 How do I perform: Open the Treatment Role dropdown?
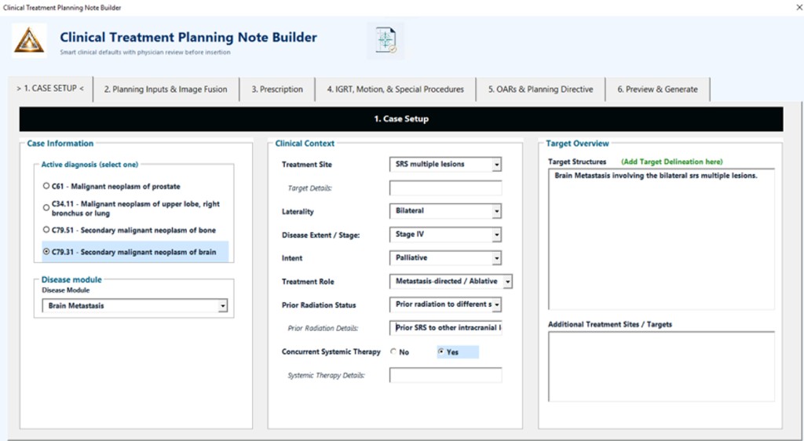click(508, 281)
